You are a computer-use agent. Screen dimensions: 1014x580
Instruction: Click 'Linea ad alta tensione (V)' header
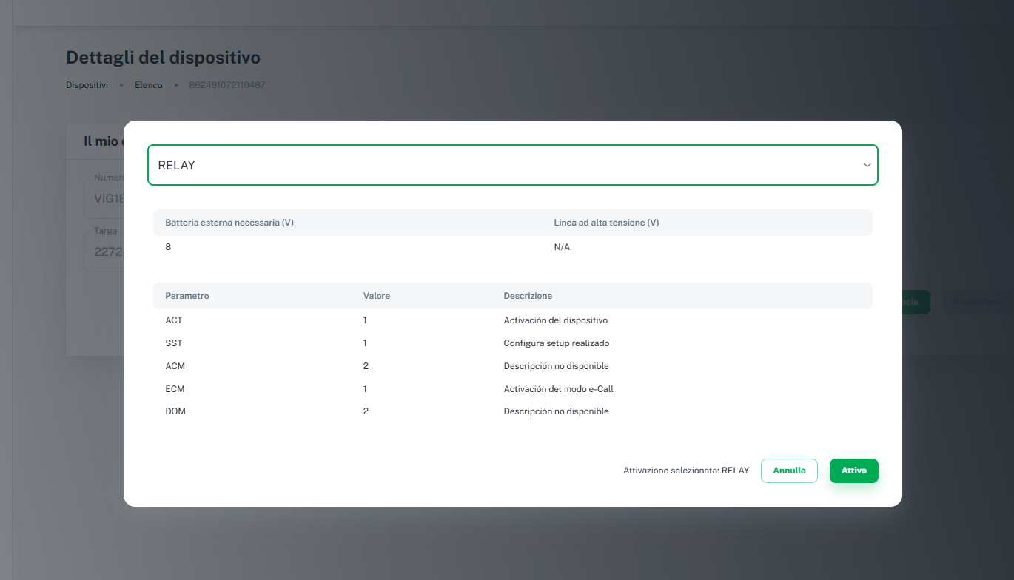pyautogui.click(x=606, y=223)
